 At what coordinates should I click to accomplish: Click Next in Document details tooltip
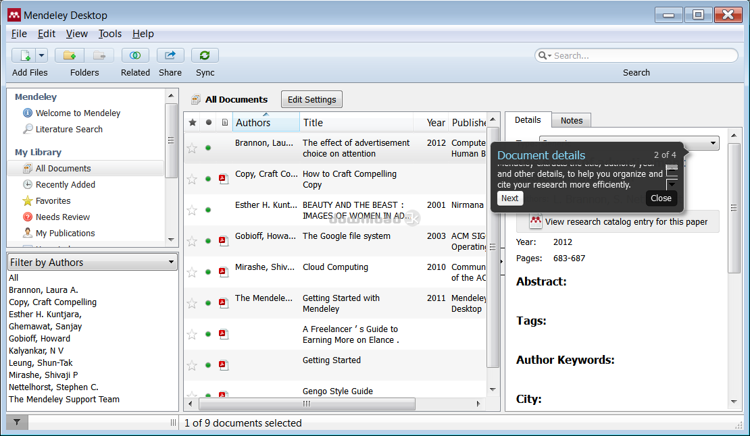pyautogui.click(x=510, y=198)
